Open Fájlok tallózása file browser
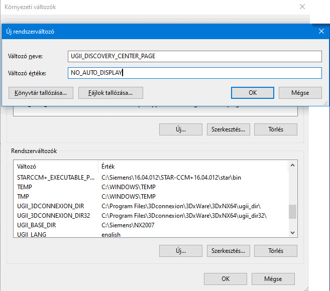This screenshot has height=291, width=330. tap(111, 93)
